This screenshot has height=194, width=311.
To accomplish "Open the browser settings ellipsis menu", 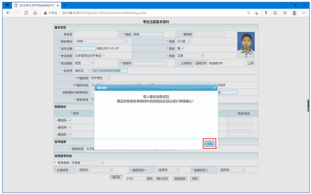I will [x=304, y=13].
